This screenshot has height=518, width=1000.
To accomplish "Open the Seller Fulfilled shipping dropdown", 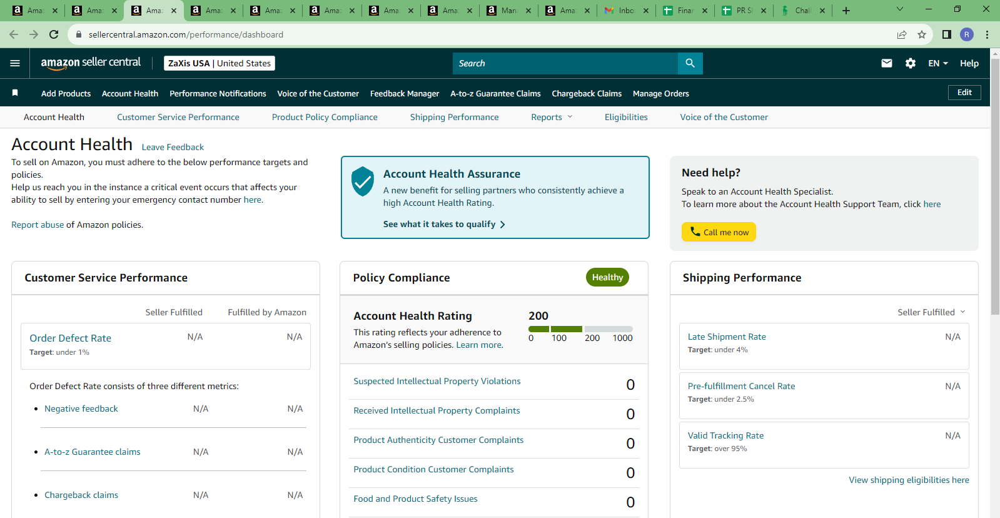I will (931, 312).
